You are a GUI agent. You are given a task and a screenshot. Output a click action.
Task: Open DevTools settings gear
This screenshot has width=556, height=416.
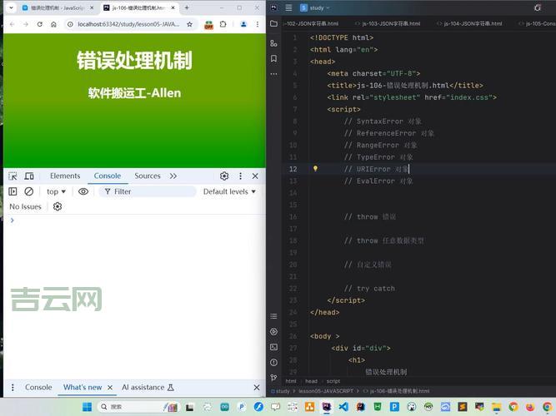point(224,176)
